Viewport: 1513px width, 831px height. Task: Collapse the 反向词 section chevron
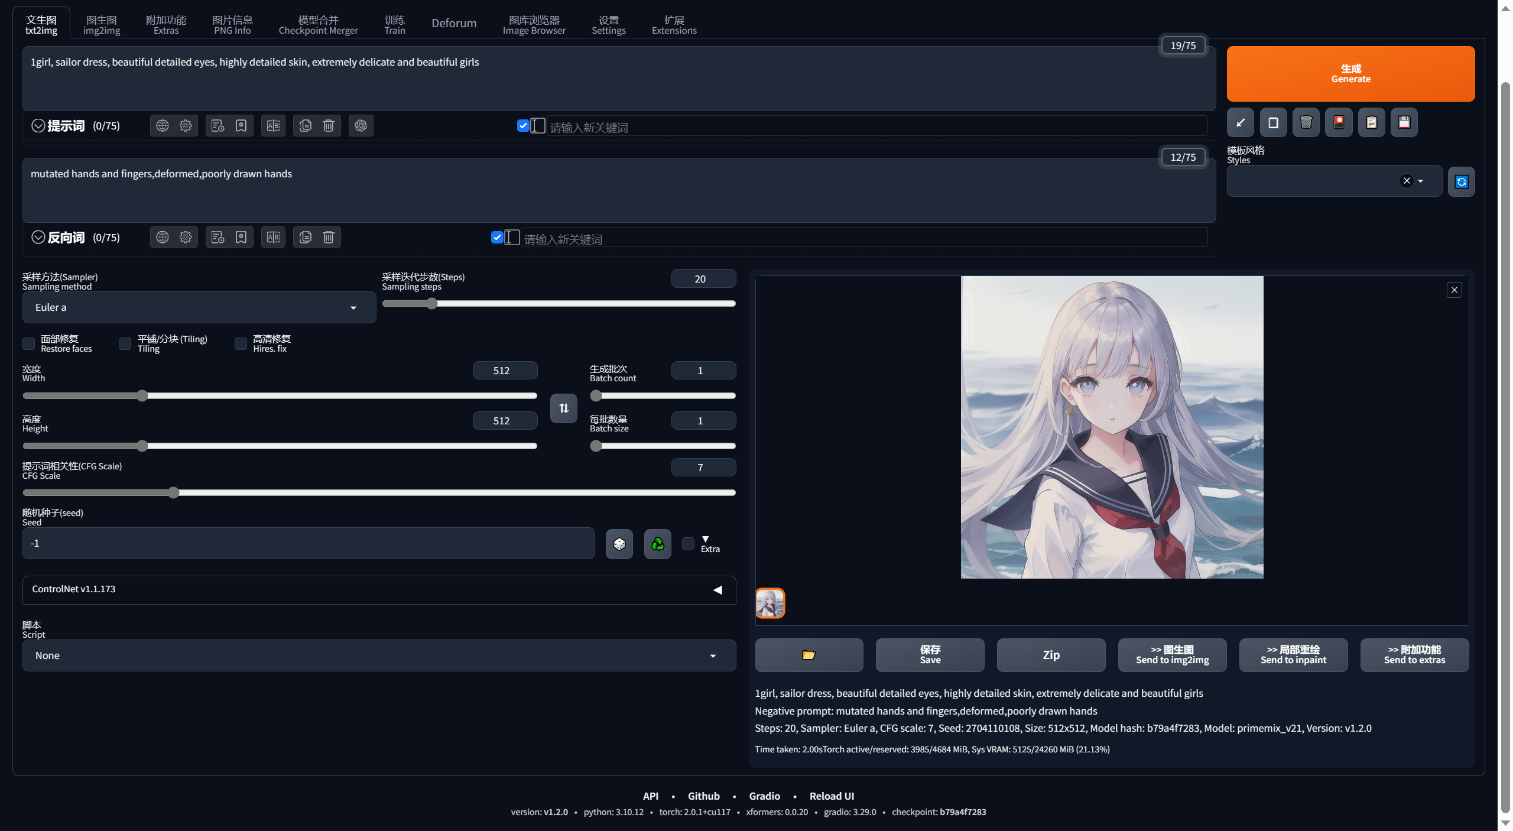click(38, 237)
